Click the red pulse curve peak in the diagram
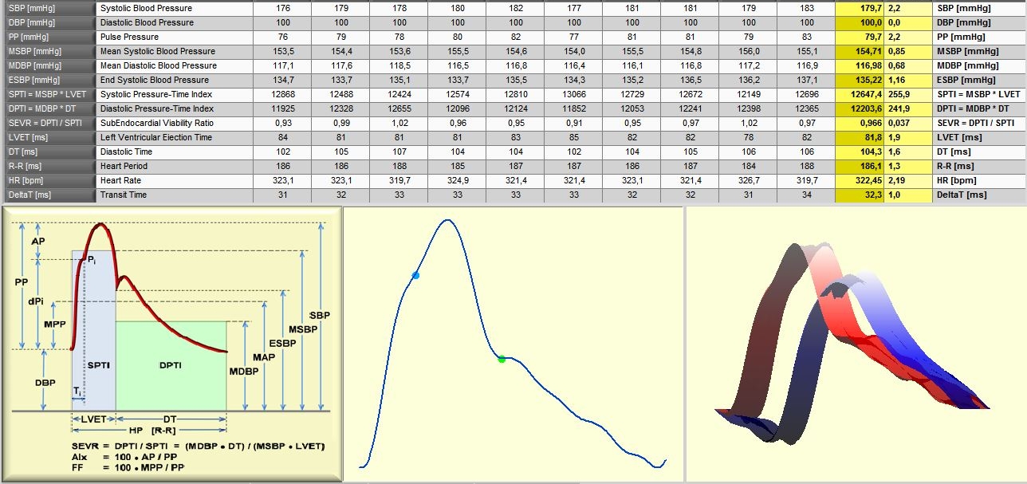1027x484 pixels. [x=99, y=225]
